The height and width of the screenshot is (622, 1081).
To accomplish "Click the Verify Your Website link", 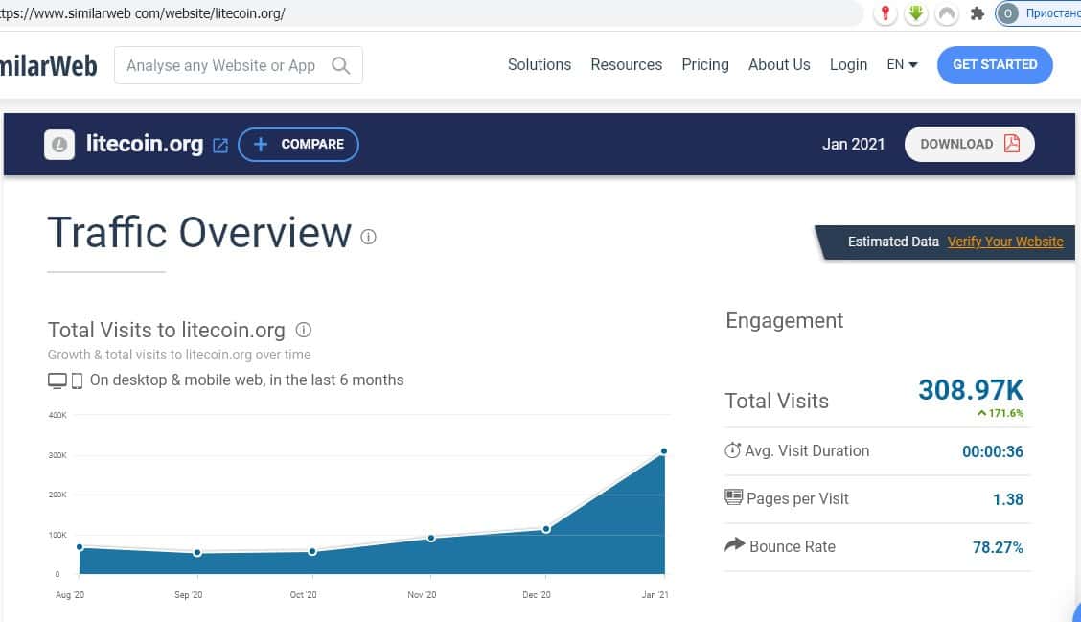I will [1005, 242].
